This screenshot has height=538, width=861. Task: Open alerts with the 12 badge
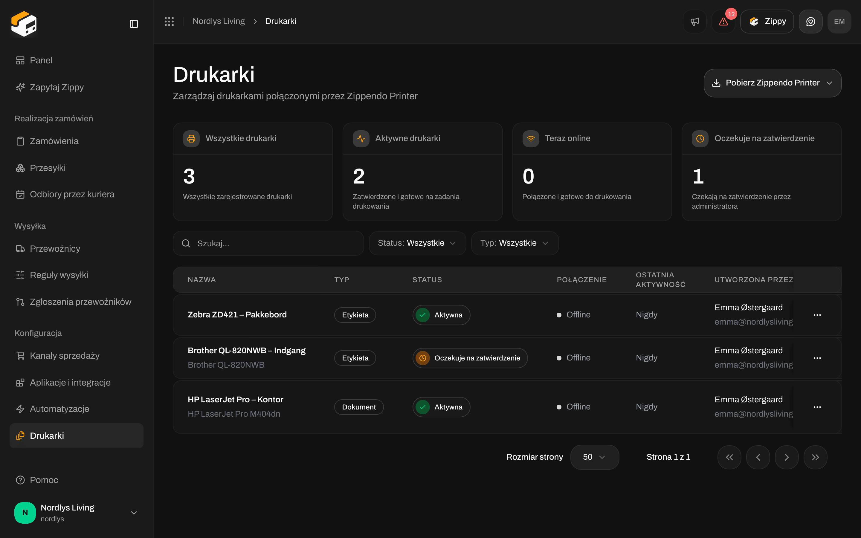pos(723,21)
